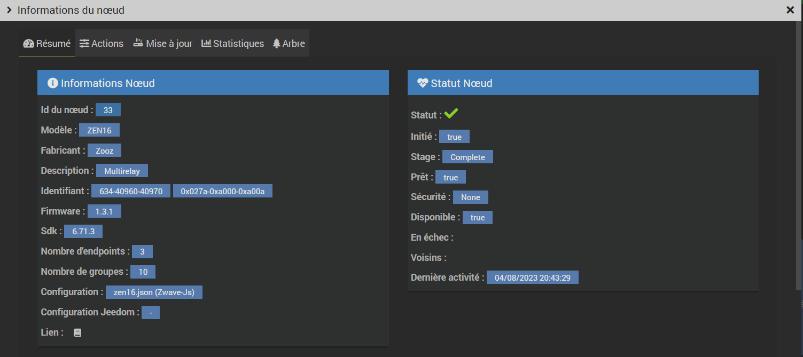Image resolution: width=803 pixels, height=357 pixels.
Task: Click the Sécurité None badge
Action: 471,197
